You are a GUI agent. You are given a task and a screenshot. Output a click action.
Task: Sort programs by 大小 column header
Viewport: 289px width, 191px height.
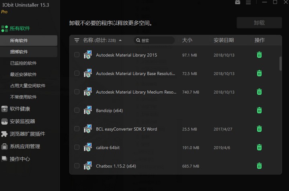(187, 40)
